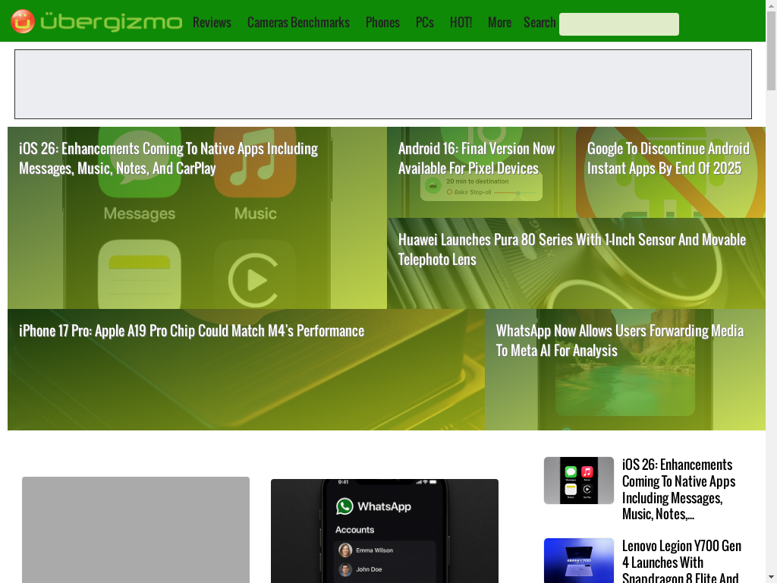Go to the Phones section
777x583 pixels.
382,22
